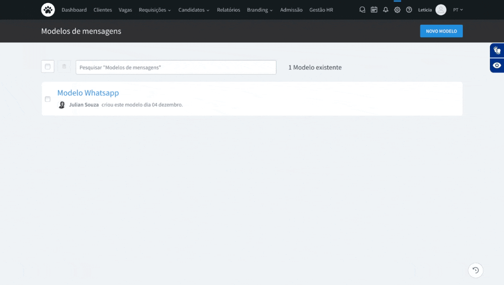
Task: Click Julian Souza's small avatar
Action: (x=62, y=105)
